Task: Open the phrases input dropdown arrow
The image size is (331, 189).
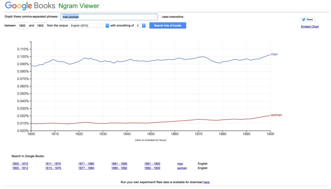Action: (x=154, y=17)
